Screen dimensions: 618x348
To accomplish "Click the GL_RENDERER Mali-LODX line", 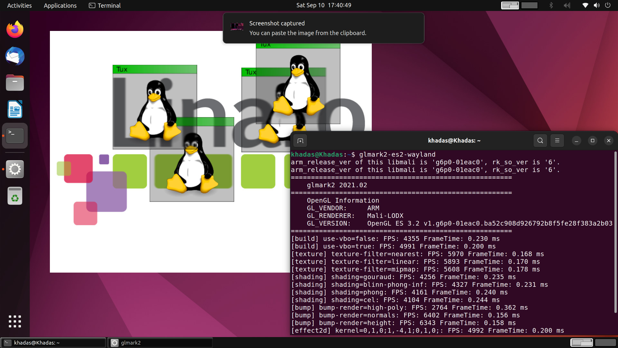I will (x=355, y=216).
